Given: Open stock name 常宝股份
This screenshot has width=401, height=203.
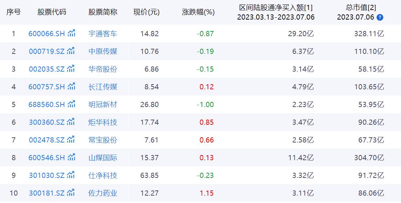Looking at the screenshot, I should click(103, 140).
